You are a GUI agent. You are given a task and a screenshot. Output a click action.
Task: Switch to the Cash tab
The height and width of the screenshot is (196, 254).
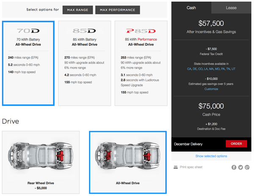191,8
